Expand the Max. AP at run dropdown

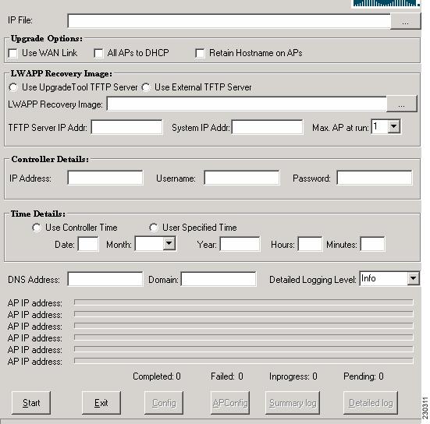pyautogui.click(x=394, y=126)
